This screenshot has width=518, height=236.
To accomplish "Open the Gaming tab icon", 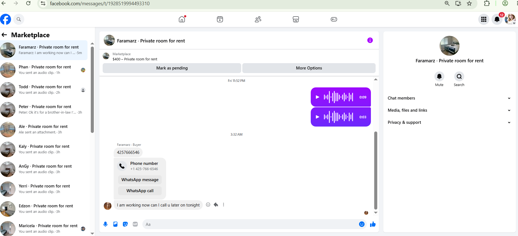I will click(334, 19).
